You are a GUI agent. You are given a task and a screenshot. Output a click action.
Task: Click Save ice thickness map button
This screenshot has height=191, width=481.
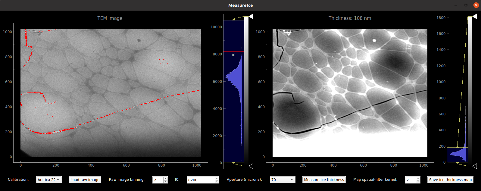(450, 180)
